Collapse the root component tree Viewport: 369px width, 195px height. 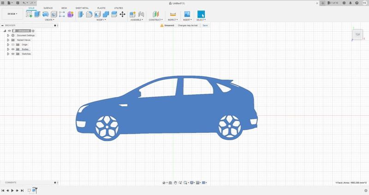click(5, 31)
